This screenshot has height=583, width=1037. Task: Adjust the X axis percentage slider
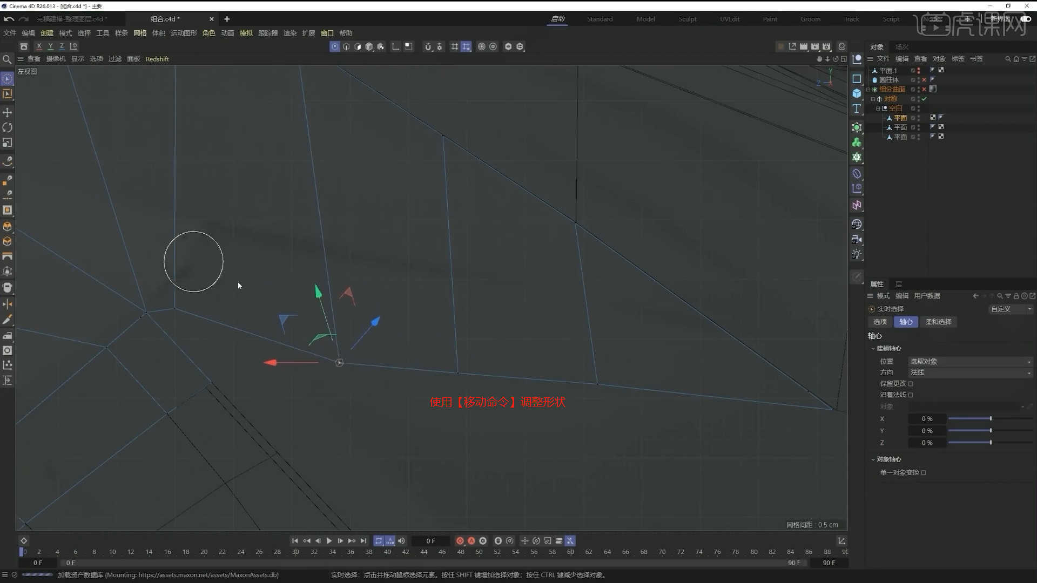point(990,419)
